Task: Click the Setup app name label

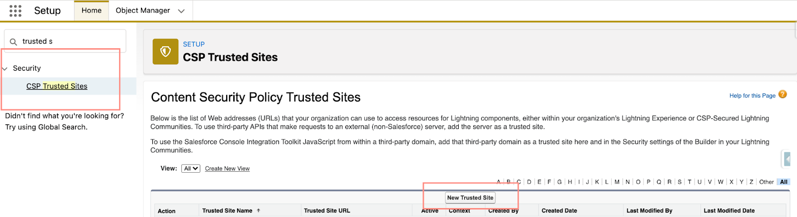Action: click(47, 10)
